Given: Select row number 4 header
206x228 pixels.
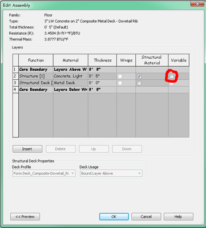Looking at the screenshot, I should (15, 89).
